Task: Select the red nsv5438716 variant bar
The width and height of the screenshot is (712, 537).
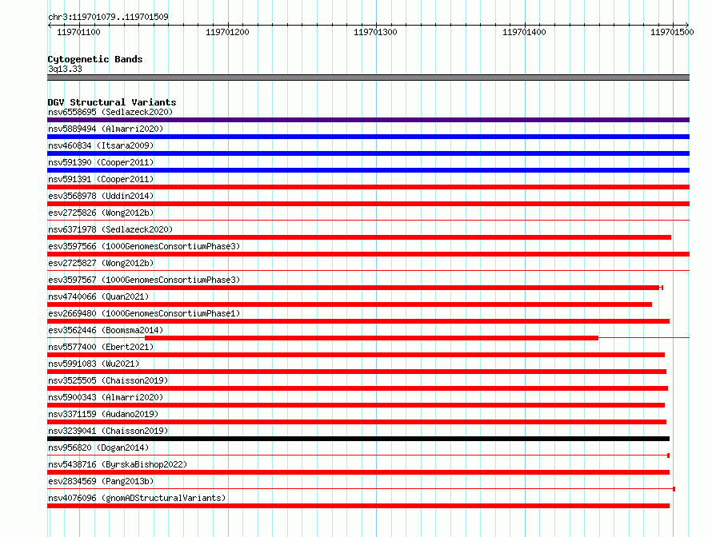Action: pyautogui.click(x=358, y=472)
